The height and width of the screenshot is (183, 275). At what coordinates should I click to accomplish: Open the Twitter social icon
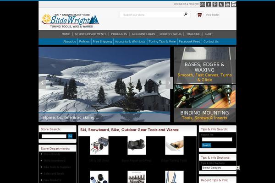(221, 4)
